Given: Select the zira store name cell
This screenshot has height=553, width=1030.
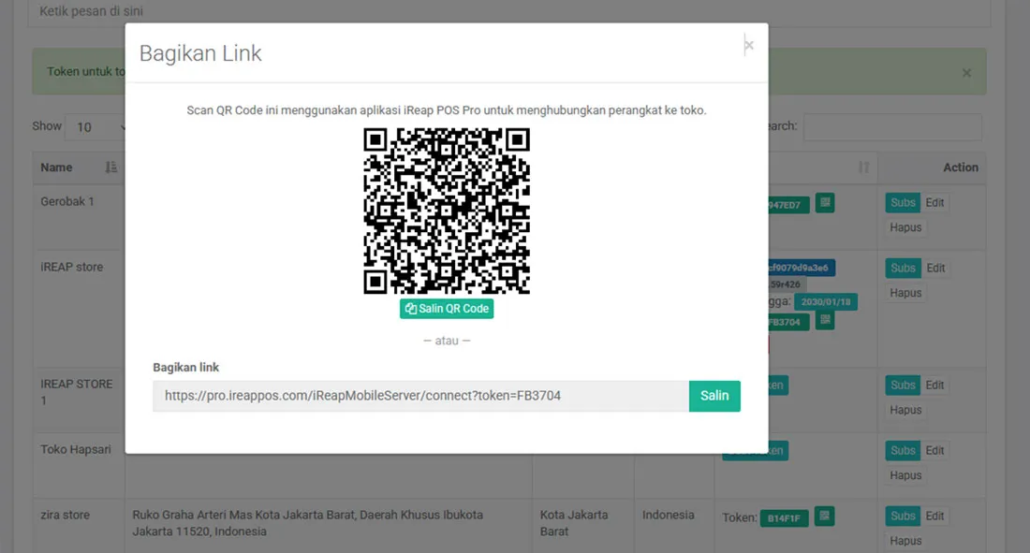Looking at the screenshot, I should (79, 526).
